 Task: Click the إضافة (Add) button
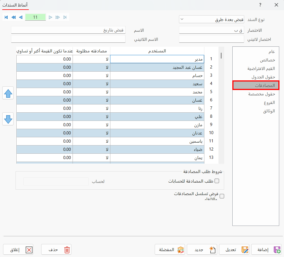click(x=266, y=249)
